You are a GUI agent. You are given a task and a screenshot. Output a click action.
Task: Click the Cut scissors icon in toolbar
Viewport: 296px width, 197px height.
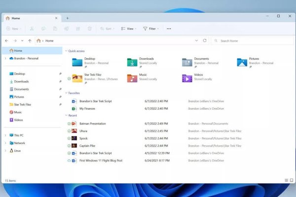pos(32,29)
